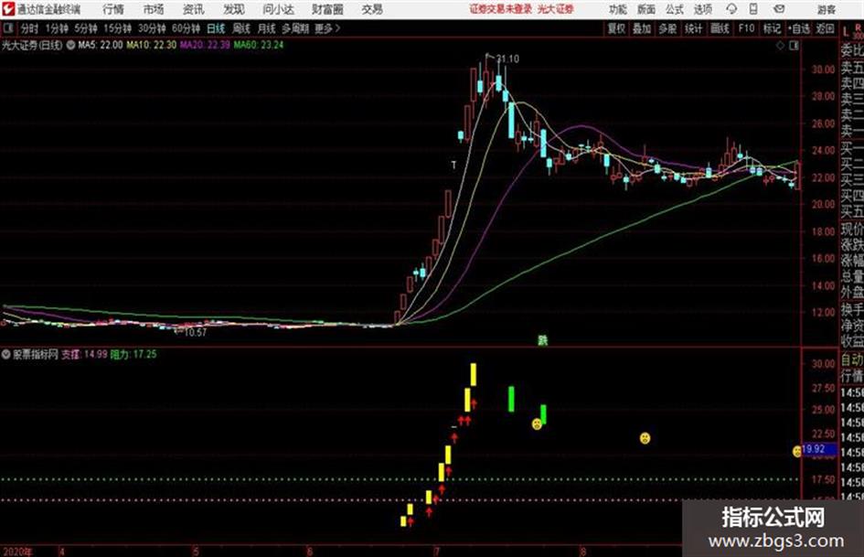Open the 版面 menu

coord(646,9)
